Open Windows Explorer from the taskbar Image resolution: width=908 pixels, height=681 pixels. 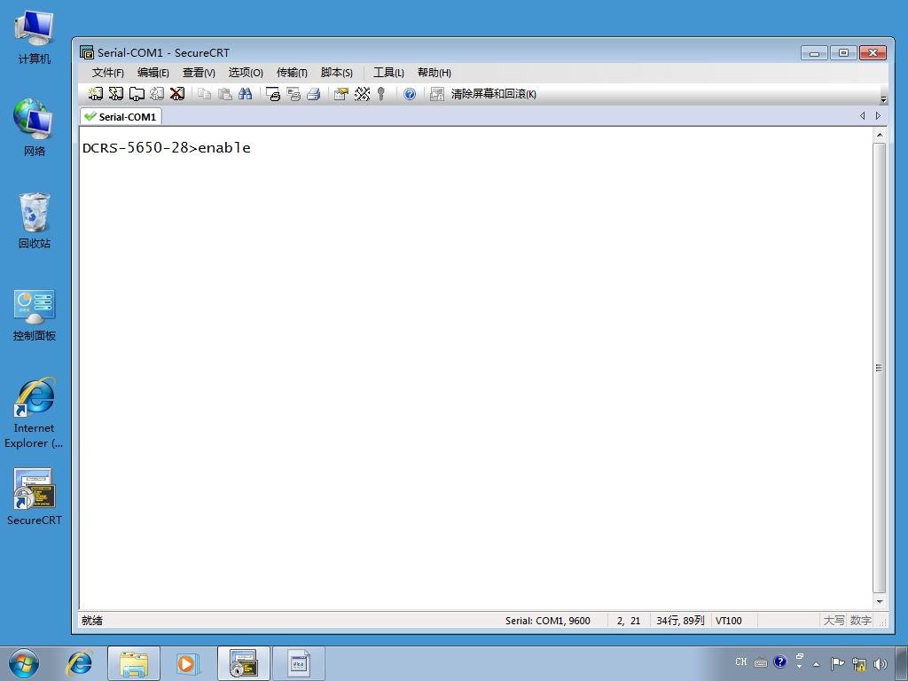[134, 663]
